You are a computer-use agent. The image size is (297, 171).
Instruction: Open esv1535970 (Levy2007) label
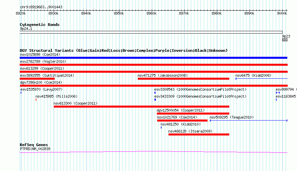click(x=41, y=89)
